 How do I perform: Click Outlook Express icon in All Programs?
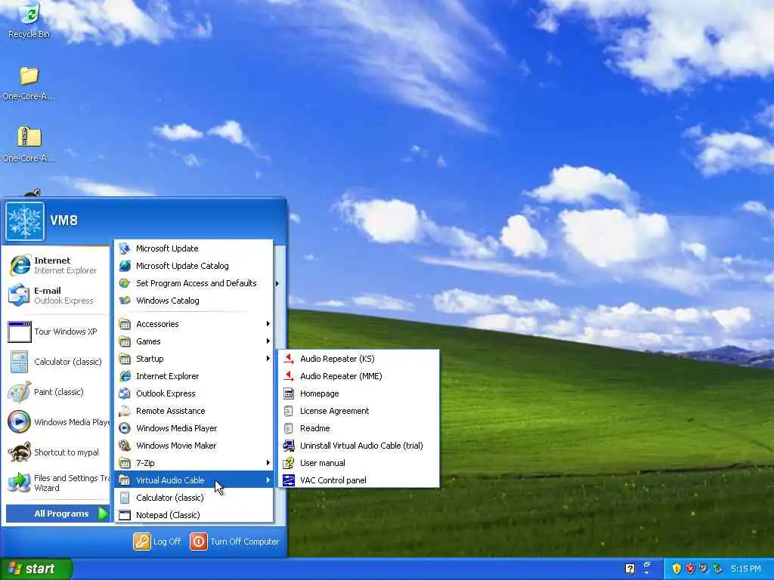(125, 393)
